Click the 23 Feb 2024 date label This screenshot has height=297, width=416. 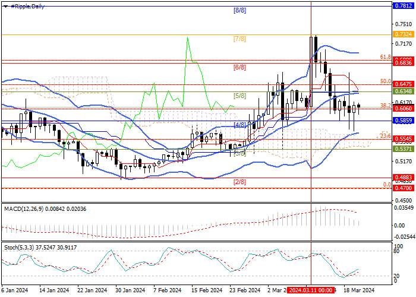pyautogui.click(x=245, y=290)
